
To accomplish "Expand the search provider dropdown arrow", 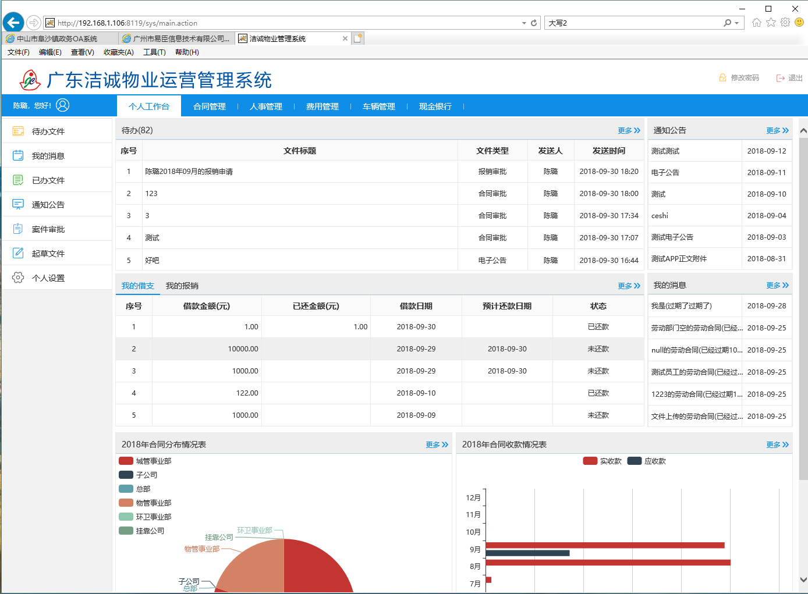I will click(x=737, y=23).
